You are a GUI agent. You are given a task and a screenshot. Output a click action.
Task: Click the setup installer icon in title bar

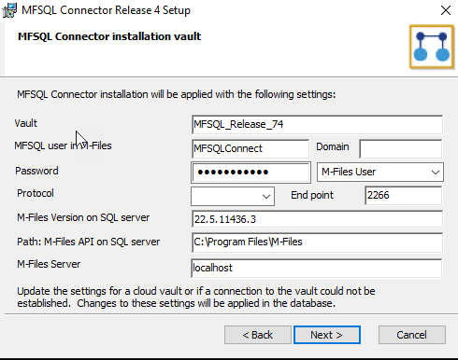[9, 10]
